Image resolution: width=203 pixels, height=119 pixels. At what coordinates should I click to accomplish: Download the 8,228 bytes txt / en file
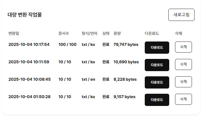pyautogui.click(x=157, y=82)
